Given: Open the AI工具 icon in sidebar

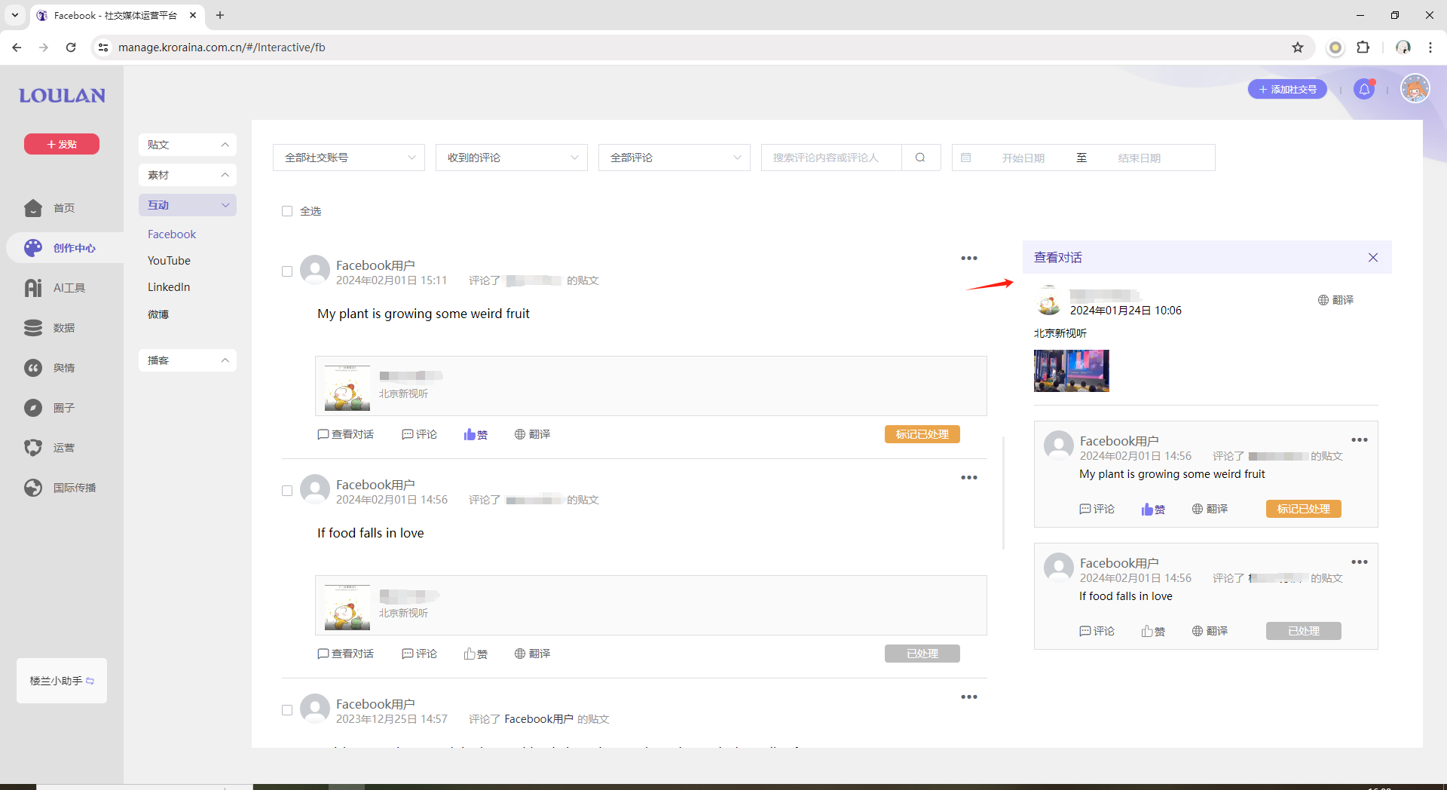Looking at the screenshot, I should 33,288.
